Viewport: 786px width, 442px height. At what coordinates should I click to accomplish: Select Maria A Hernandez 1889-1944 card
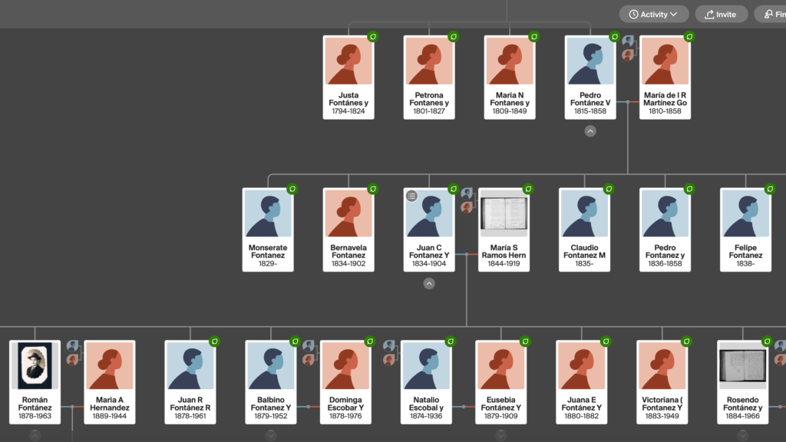pyautogui.click(x=110, y=382)
